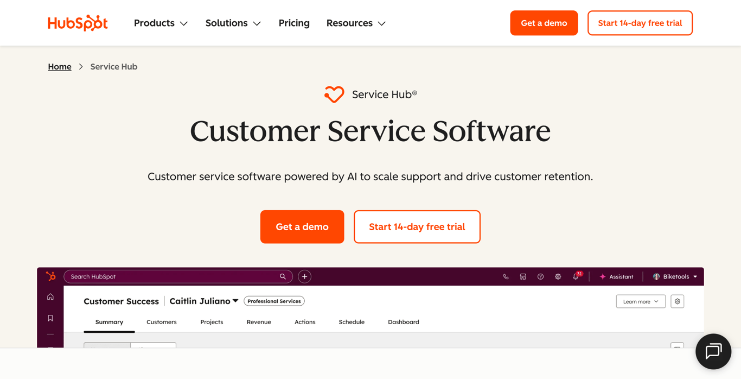Switch to the Projects tab

(x=212, y=322)
